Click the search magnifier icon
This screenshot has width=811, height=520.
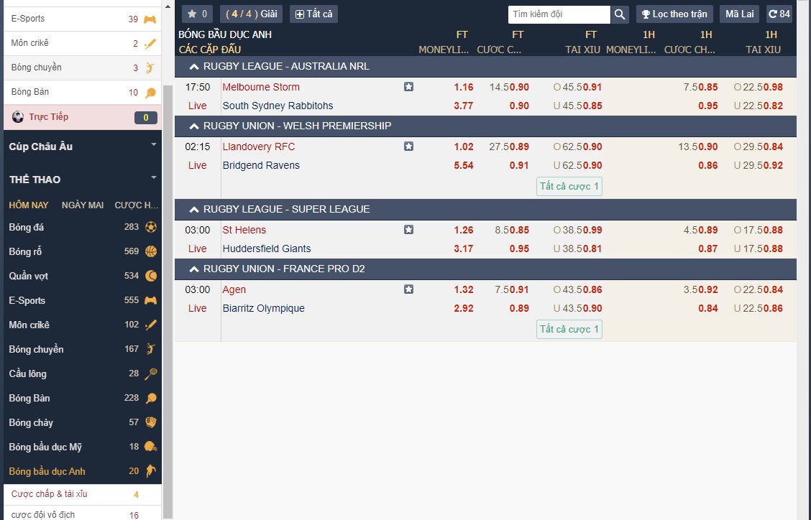(x=620, y=14)
